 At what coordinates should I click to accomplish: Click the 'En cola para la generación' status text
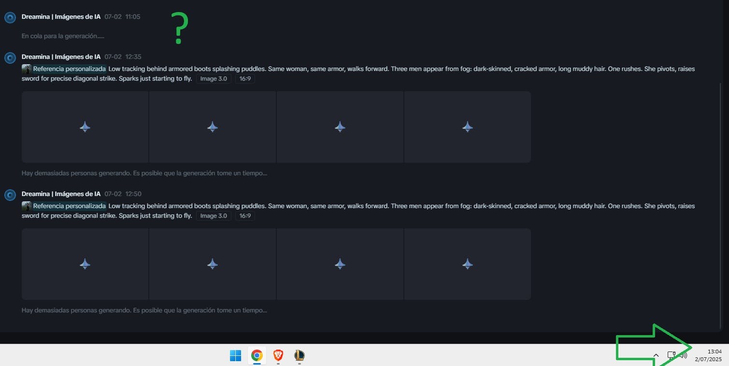(x=63, y=36)
